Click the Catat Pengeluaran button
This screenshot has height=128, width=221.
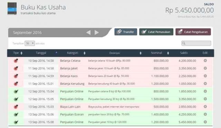[193, 32]
